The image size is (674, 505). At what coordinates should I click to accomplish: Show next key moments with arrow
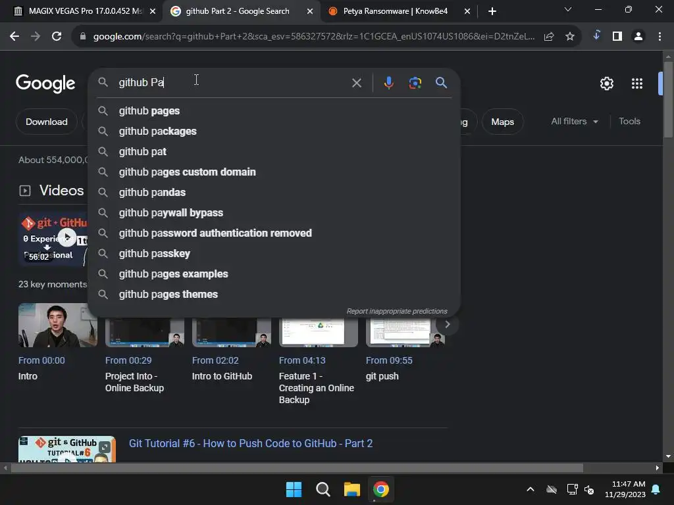(x=448, y=325)
